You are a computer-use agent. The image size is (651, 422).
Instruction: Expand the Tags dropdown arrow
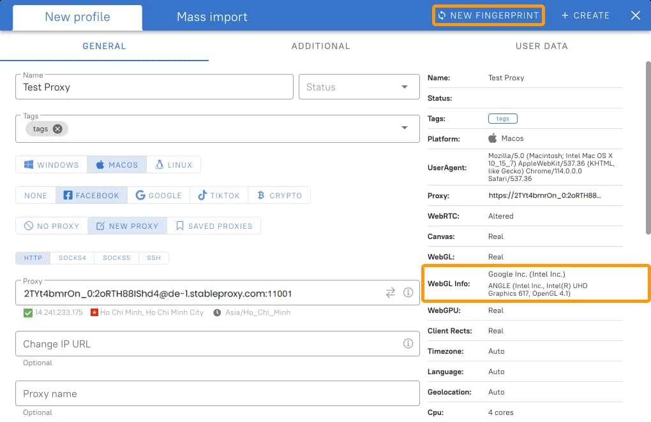pyautogui.click(x=405, y=128)
